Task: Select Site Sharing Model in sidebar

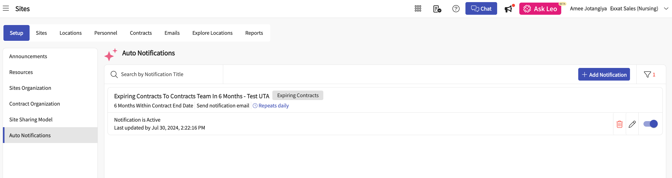Action: tap(31, 120)
